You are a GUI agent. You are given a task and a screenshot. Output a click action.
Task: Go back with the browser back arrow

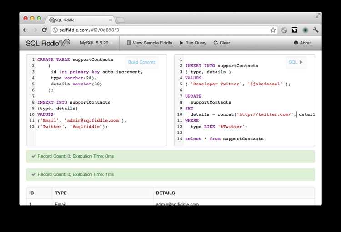[x=25, y=30]
